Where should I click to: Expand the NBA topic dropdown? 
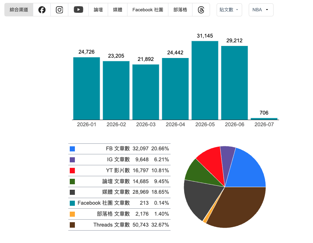point(261,10)
